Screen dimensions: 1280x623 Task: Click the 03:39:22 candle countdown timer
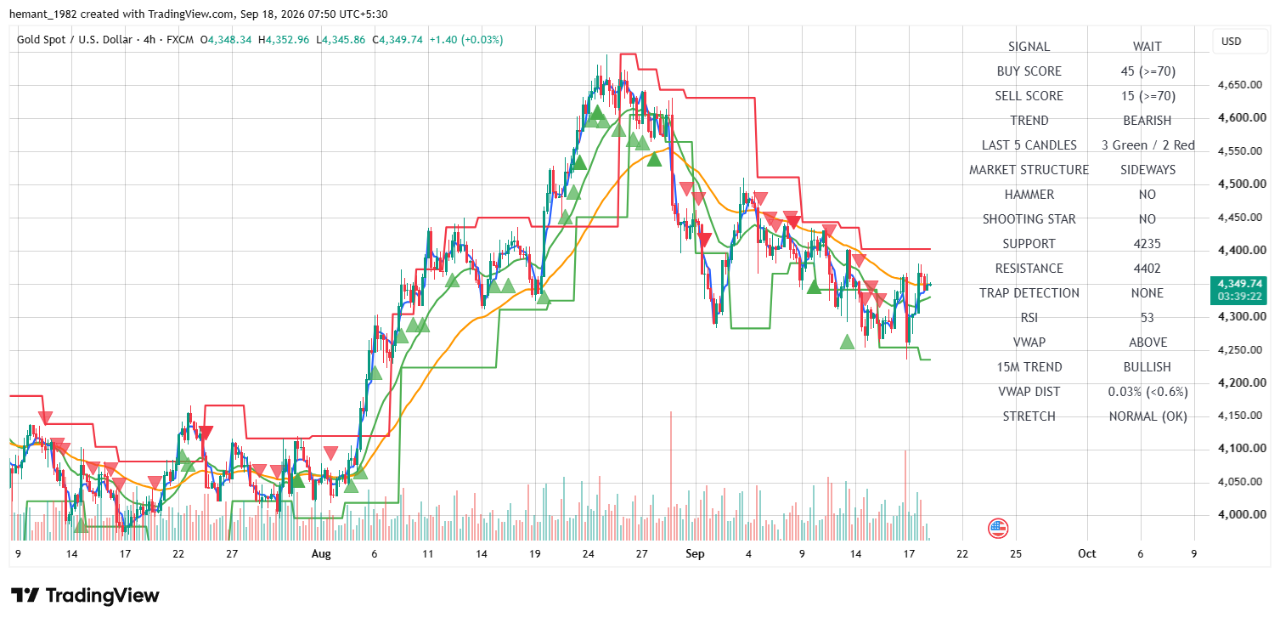pyautogui.click(x=1240, y=297)
